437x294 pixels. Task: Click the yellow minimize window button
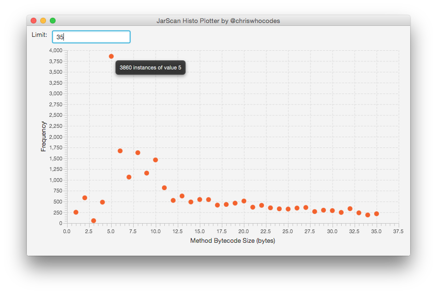[43, 21]
